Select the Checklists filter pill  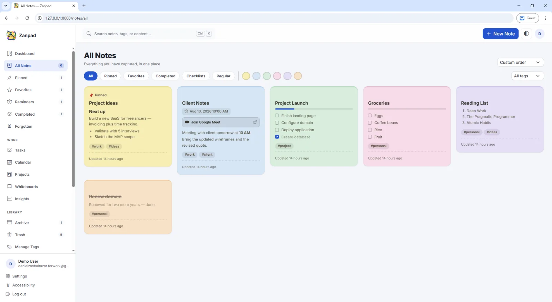tap(196, 76)
